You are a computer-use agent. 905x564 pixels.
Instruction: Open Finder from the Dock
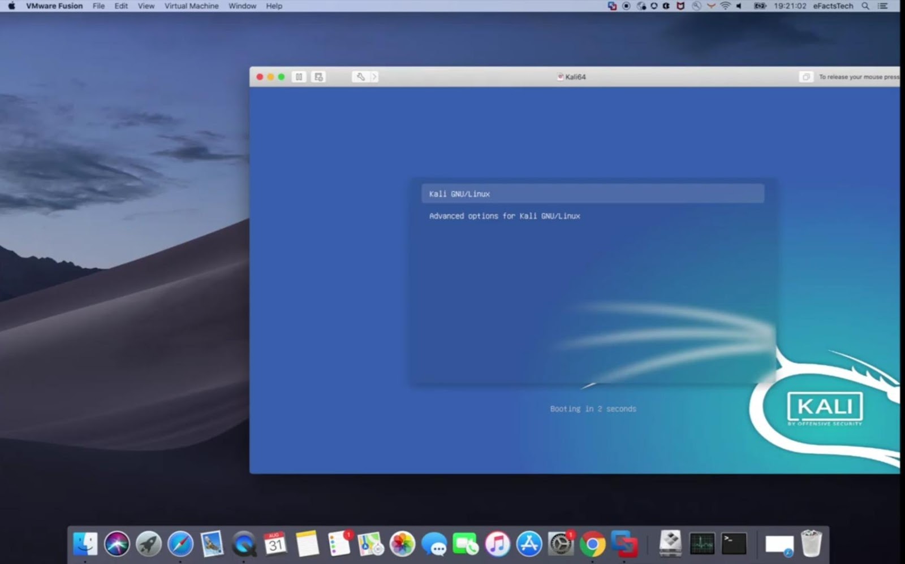pyautogui.click(x=85, y=544)
